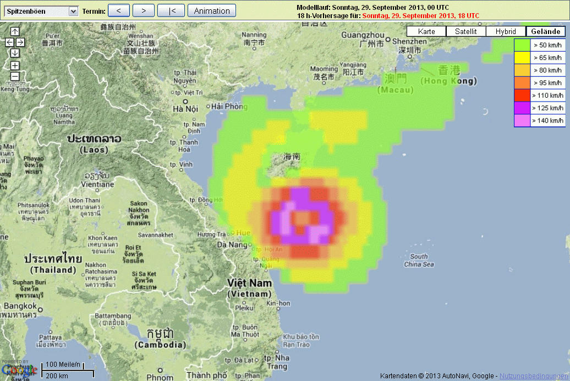Advance to the next forecast time step
570x381 pixels.
pos(144,10)
